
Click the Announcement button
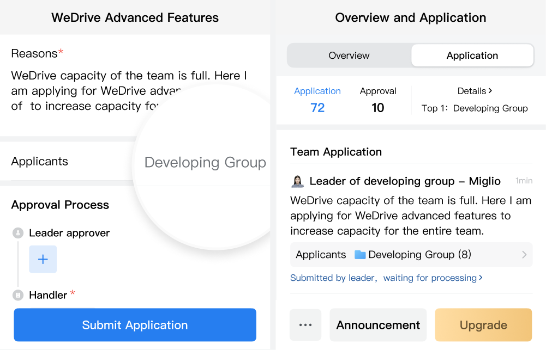(x=378, y=325)
